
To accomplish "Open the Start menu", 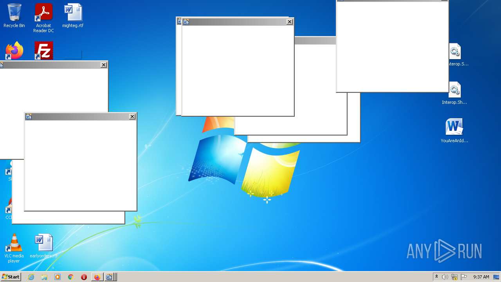I will point(11,277).
